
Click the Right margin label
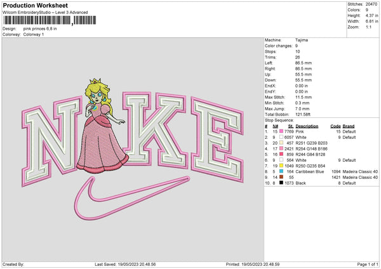click(270, 69)
